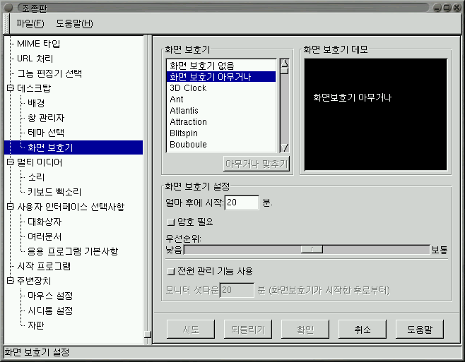Screen dimensions: 465x362
Task: Open 배경 settings in the tree
Action: click(36, 103)
